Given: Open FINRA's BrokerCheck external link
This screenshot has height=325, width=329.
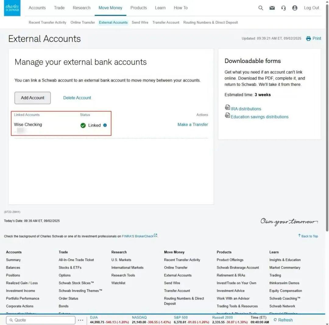Looking at the screenshot, I should pyautogui.click(x=140, y=236).
